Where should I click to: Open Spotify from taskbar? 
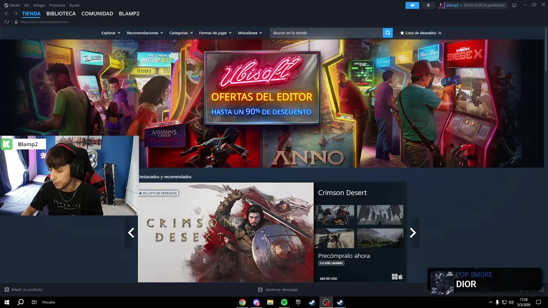tap(284, 302)
